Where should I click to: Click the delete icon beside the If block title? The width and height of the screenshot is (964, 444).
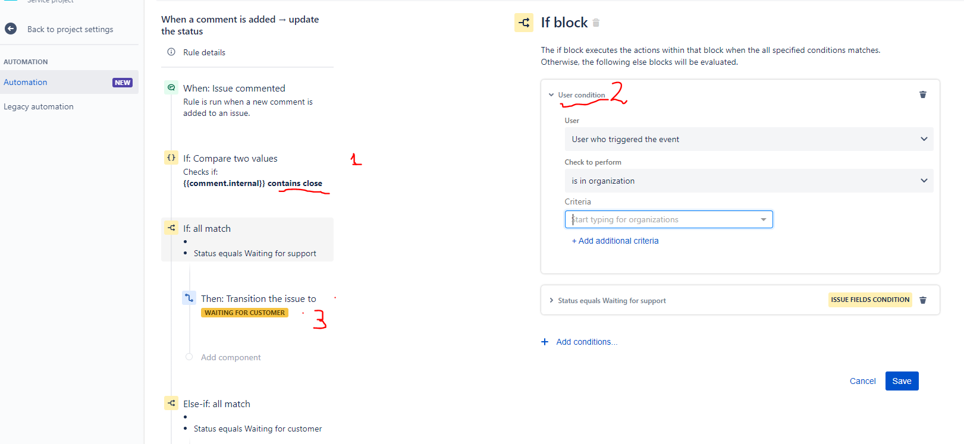pos(595,23)
